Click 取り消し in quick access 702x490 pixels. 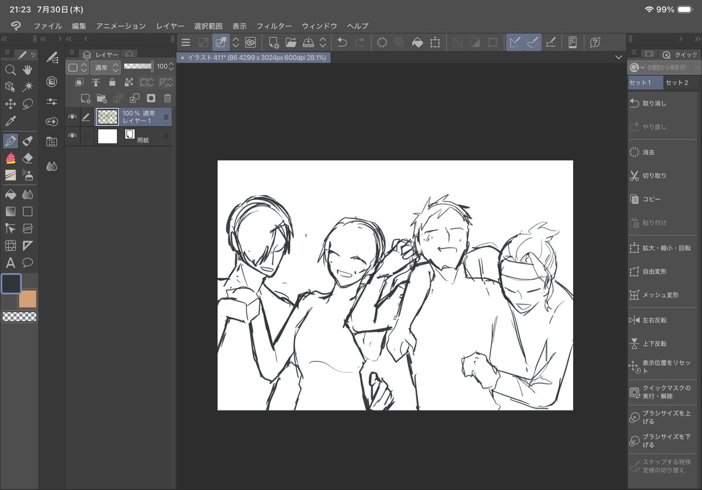pos(663,103)
